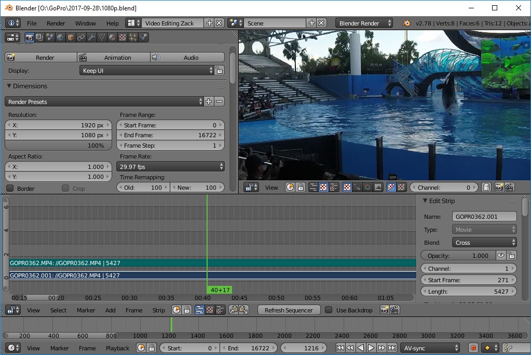The height and width of the screenshot is (355, 531).
Task: Open the World properties tab icon
Action: click(x=60, y=37)
